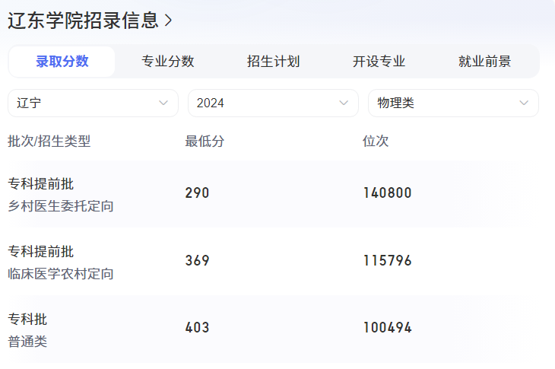Click the minimum score 290
Image resolution: width=555 pixels, height=369 pixels.
coord(197,193)
